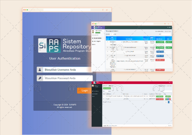This screenshot has height=135, width=192.
Task: Click the user avatar in white sidebar
Action: 93,32
